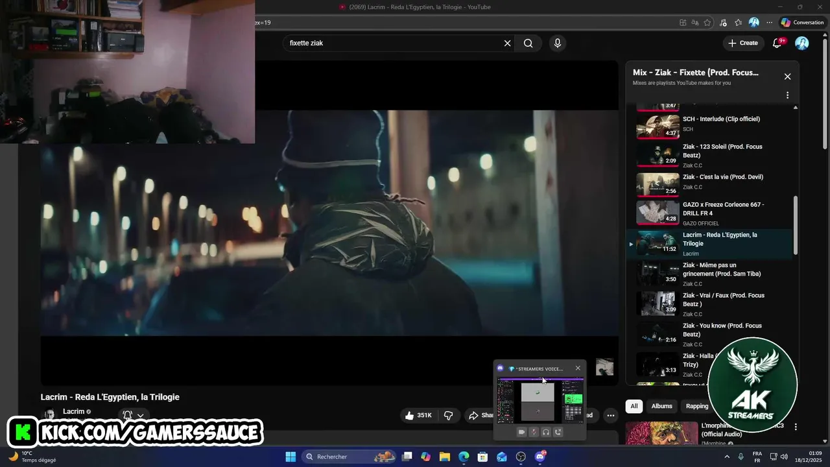The width and height of the screenshot is (830, 467).
Task: Open Lacrim channel name link
Action: [x=73, y=411]
